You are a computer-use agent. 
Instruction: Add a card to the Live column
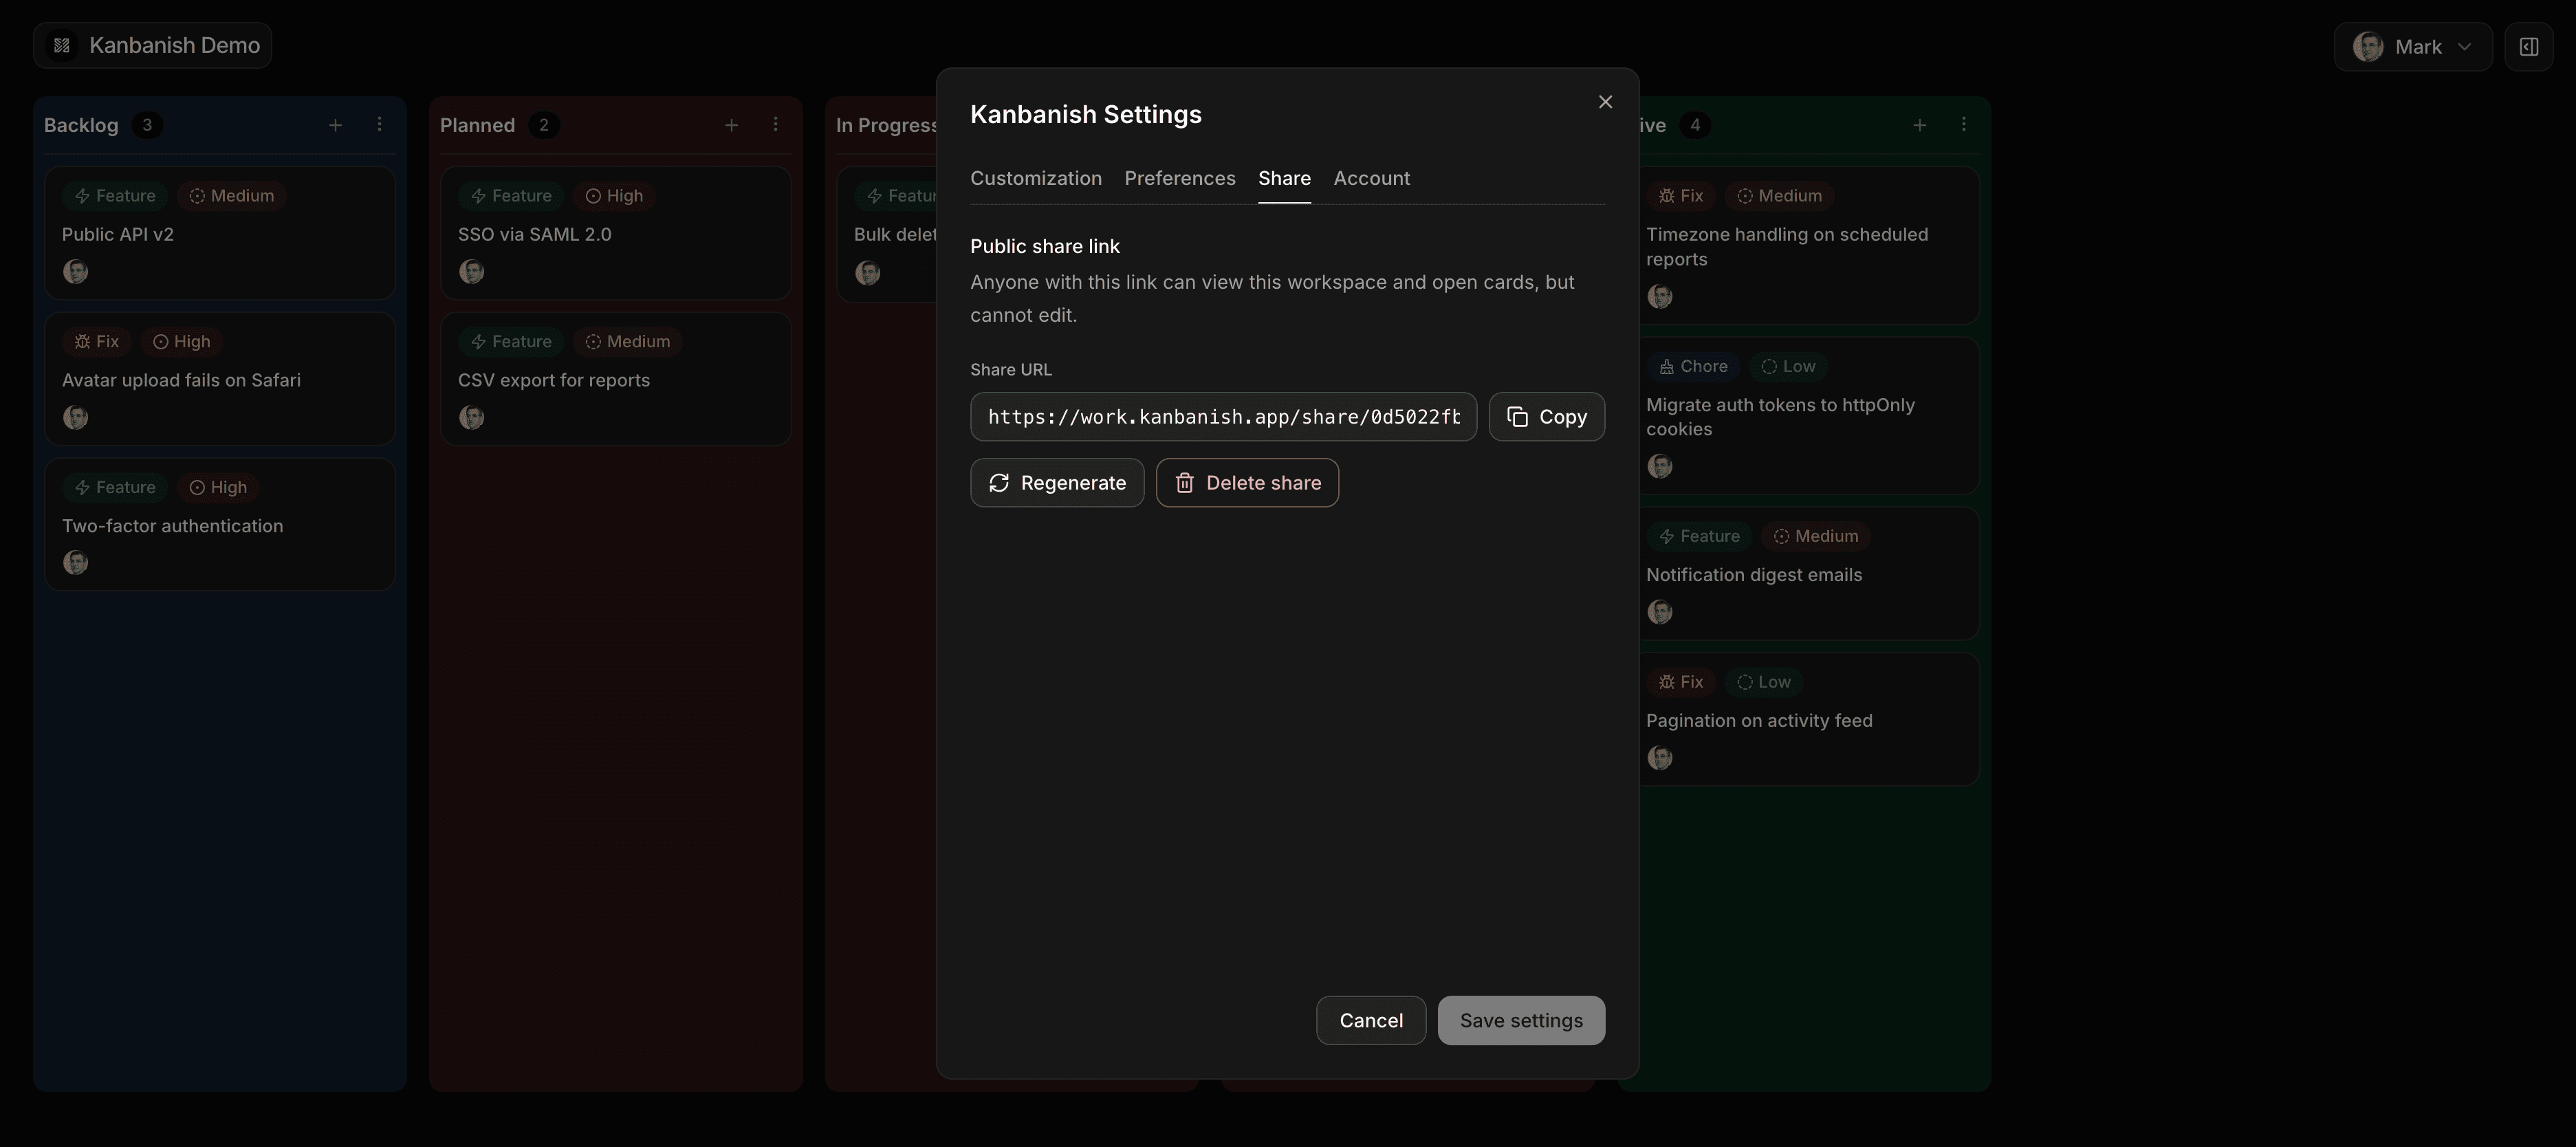click(1919, 125)
